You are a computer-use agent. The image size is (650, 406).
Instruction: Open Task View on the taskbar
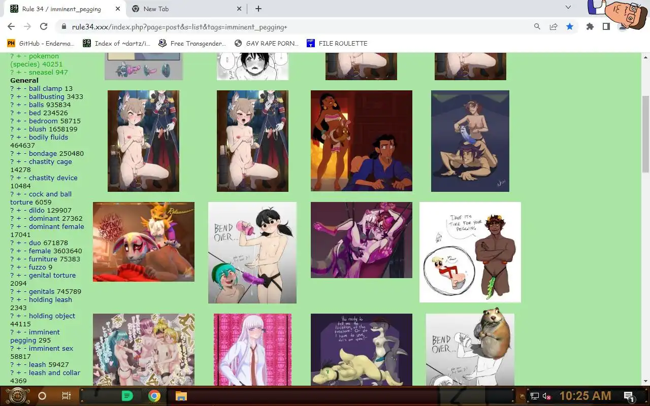[66, 396]
